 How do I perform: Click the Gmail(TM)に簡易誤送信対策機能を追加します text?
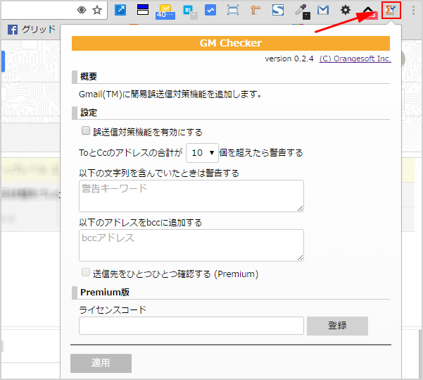tap(170, 94)
